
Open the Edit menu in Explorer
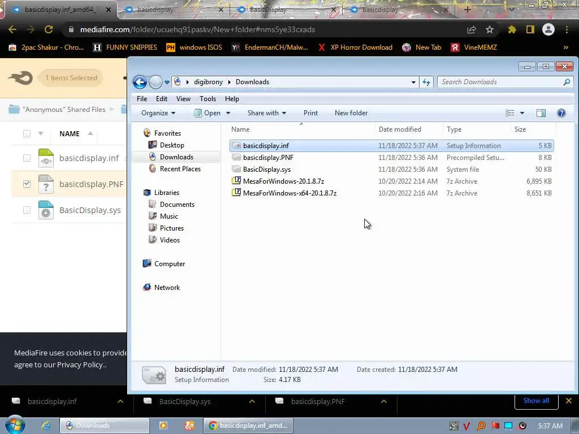coord(161,98)
